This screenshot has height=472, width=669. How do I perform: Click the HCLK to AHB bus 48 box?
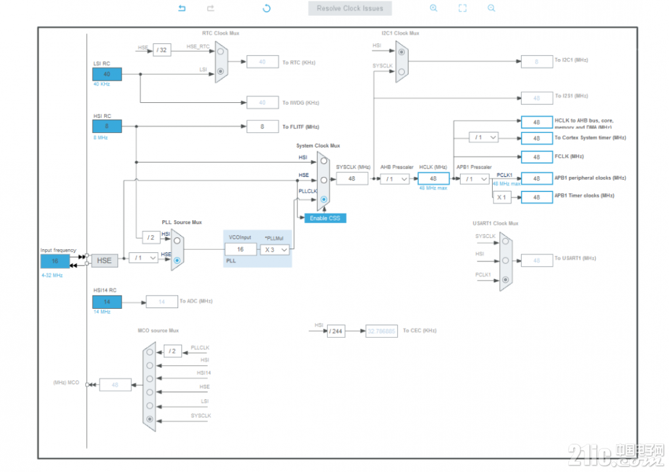(537, 122)
